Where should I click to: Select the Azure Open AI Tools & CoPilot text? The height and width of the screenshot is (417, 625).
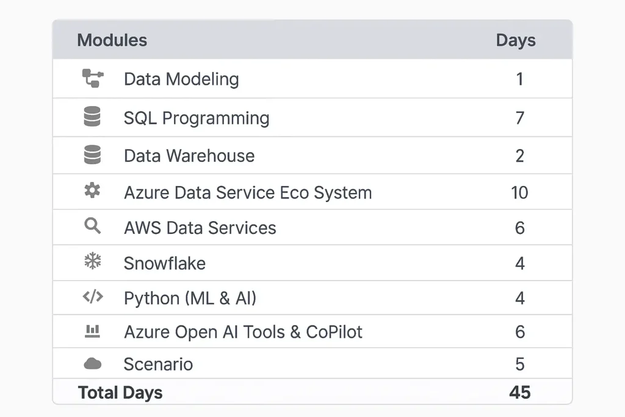point(243,332)
